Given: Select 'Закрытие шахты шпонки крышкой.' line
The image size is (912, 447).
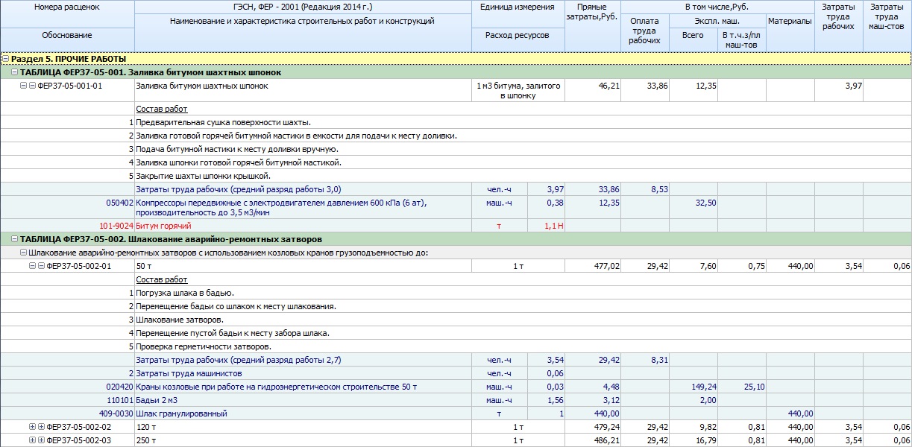Looking at the screenshot, I should click(203, 176).
